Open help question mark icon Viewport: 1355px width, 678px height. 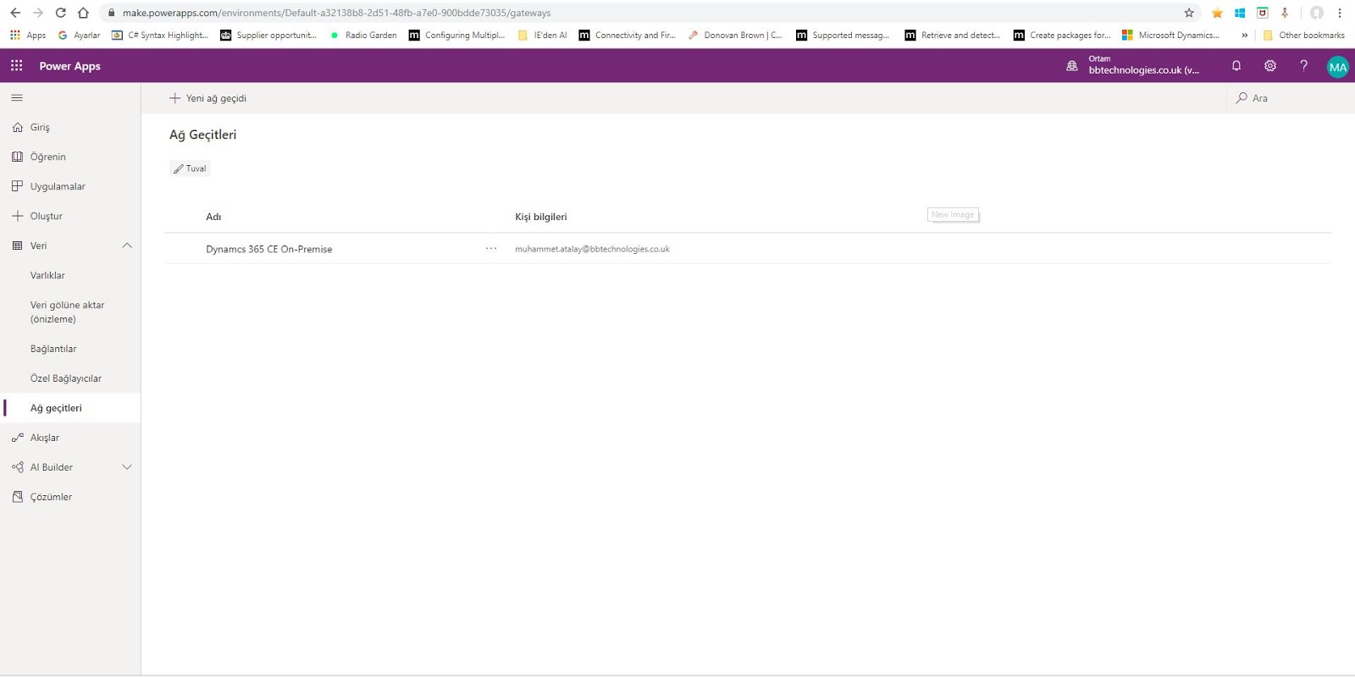[1303, 65]
